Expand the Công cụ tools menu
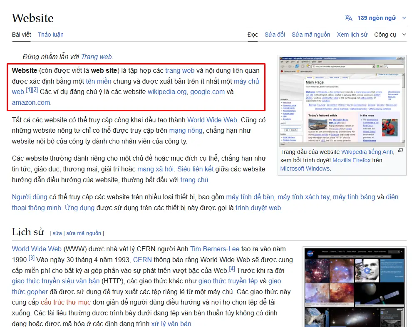The image size is (412, 327). pos(390,35)
